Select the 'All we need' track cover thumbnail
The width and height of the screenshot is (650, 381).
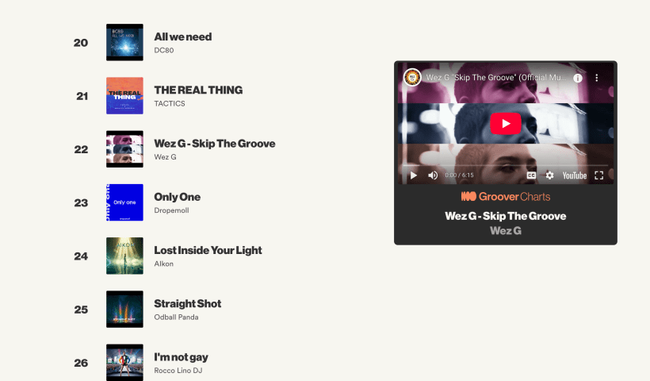tap(124, 42)
